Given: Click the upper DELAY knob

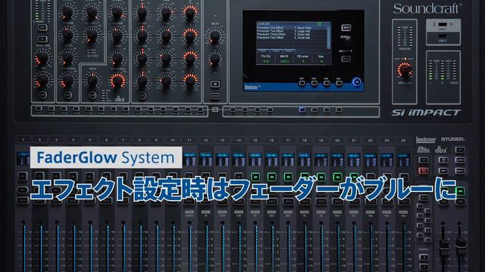Looking at the screenshot, I should pos(214,36).
